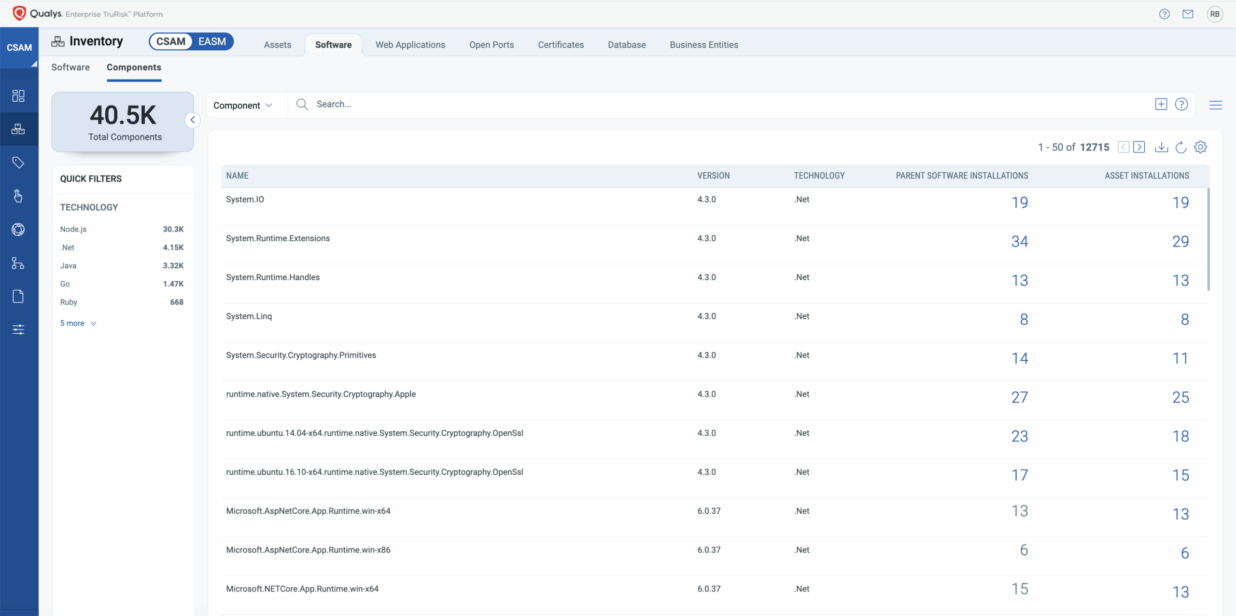The height and width of the screenshot is (616, 1236).
Task: Open the Component search dropdown
Action: [x=243, y=105]
